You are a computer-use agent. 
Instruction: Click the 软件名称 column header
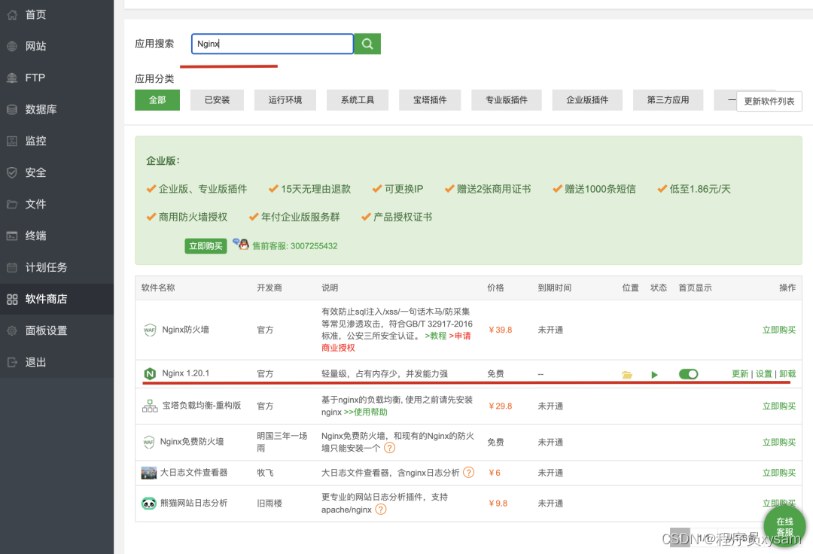tap(158, 288)
